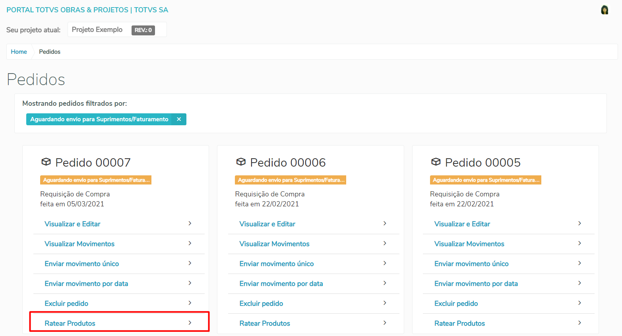This screenshot has height=336, width=622.
Task: Open the Projeto Exemplo project selector
Action: (x=97, y=30)
